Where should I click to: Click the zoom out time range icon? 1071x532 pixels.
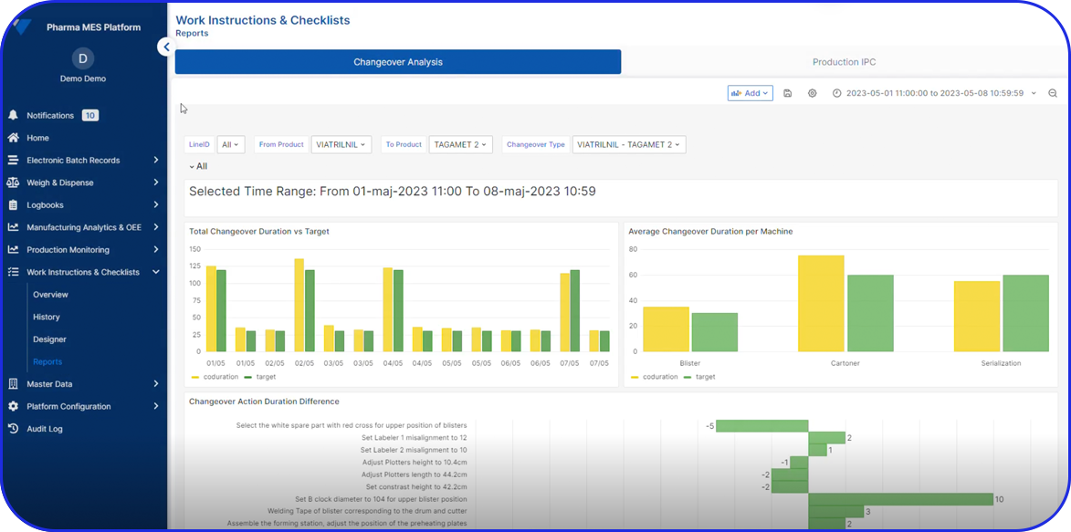pyautogui.click(x=1053, y=93)
